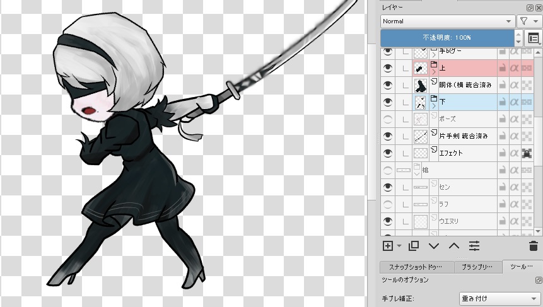
Task: Toggle alpha inheritance on エフェクト layer
Action: click(514, 153)
